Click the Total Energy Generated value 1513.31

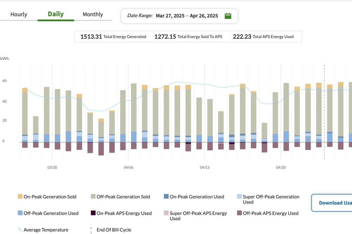pyautogui.click(x=91, y=36)
